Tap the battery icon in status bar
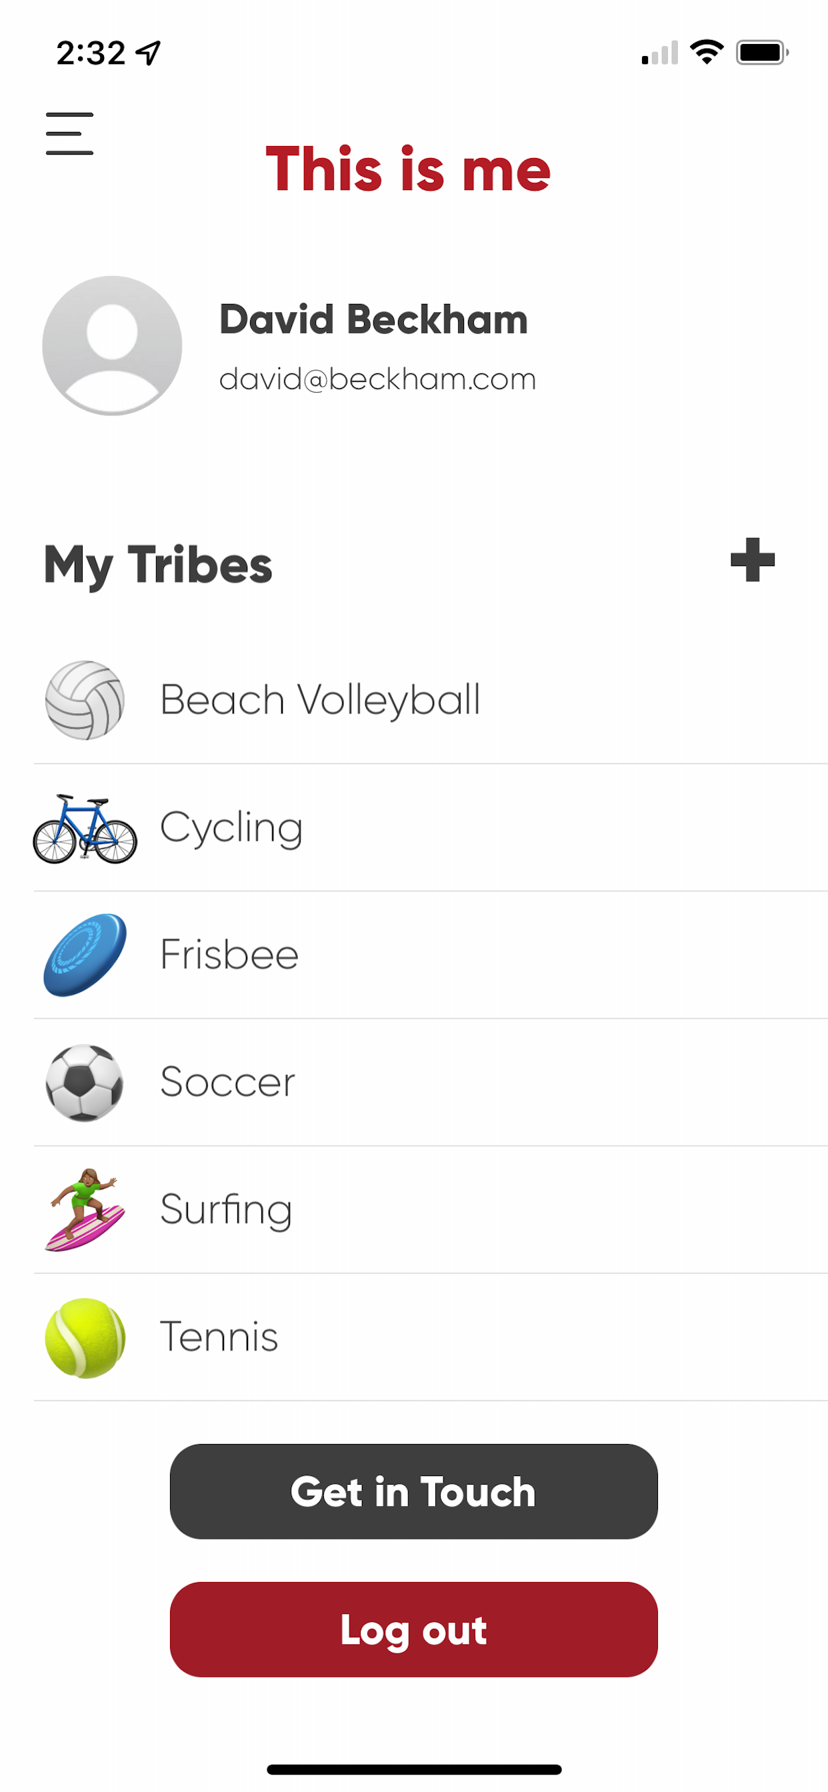This screenshot has height=1792, width=828. (x=762, y=53)
